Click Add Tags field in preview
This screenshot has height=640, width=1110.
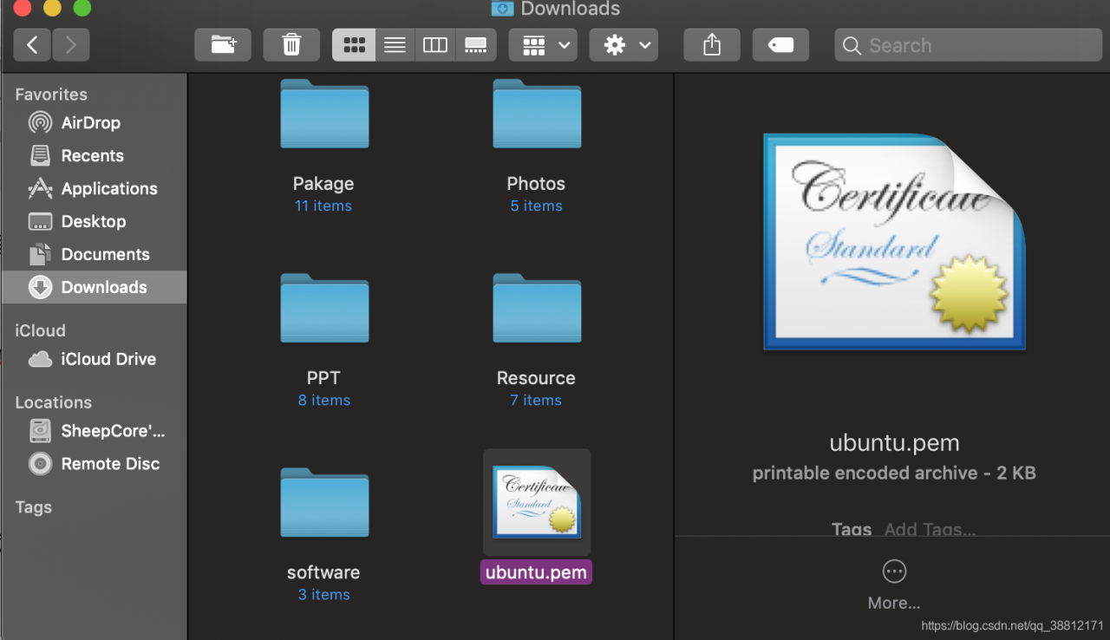(930, 529)
